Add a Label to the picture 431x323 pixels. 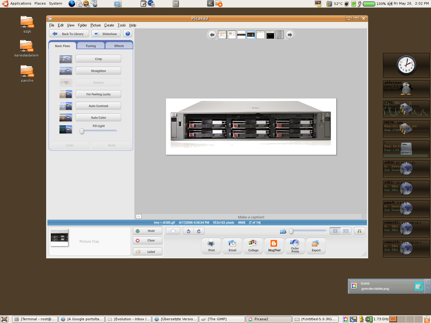[x=148, y=252]
